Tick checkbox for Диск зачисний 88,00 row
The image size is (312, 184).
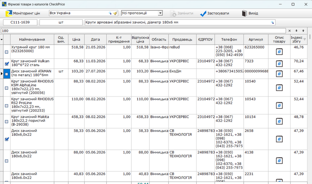point(7,161)
